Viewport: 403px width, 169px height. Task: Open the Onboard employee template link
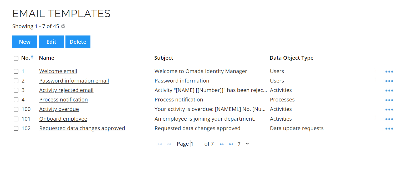coord(63,119)
